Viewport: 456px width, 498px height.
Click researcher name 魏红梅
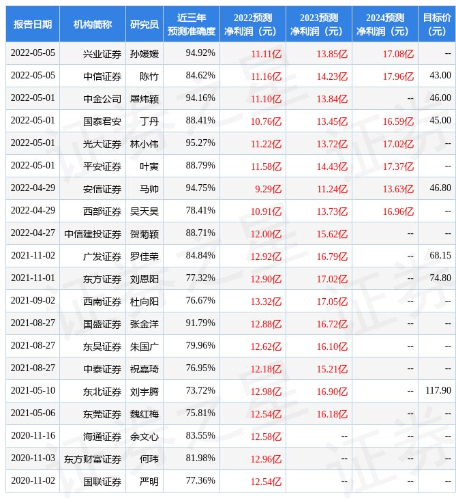coord(145,415)
